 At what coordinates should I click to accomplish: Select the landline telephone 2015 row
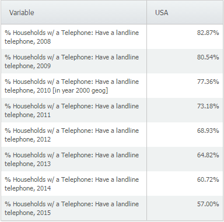coord(112,208)
